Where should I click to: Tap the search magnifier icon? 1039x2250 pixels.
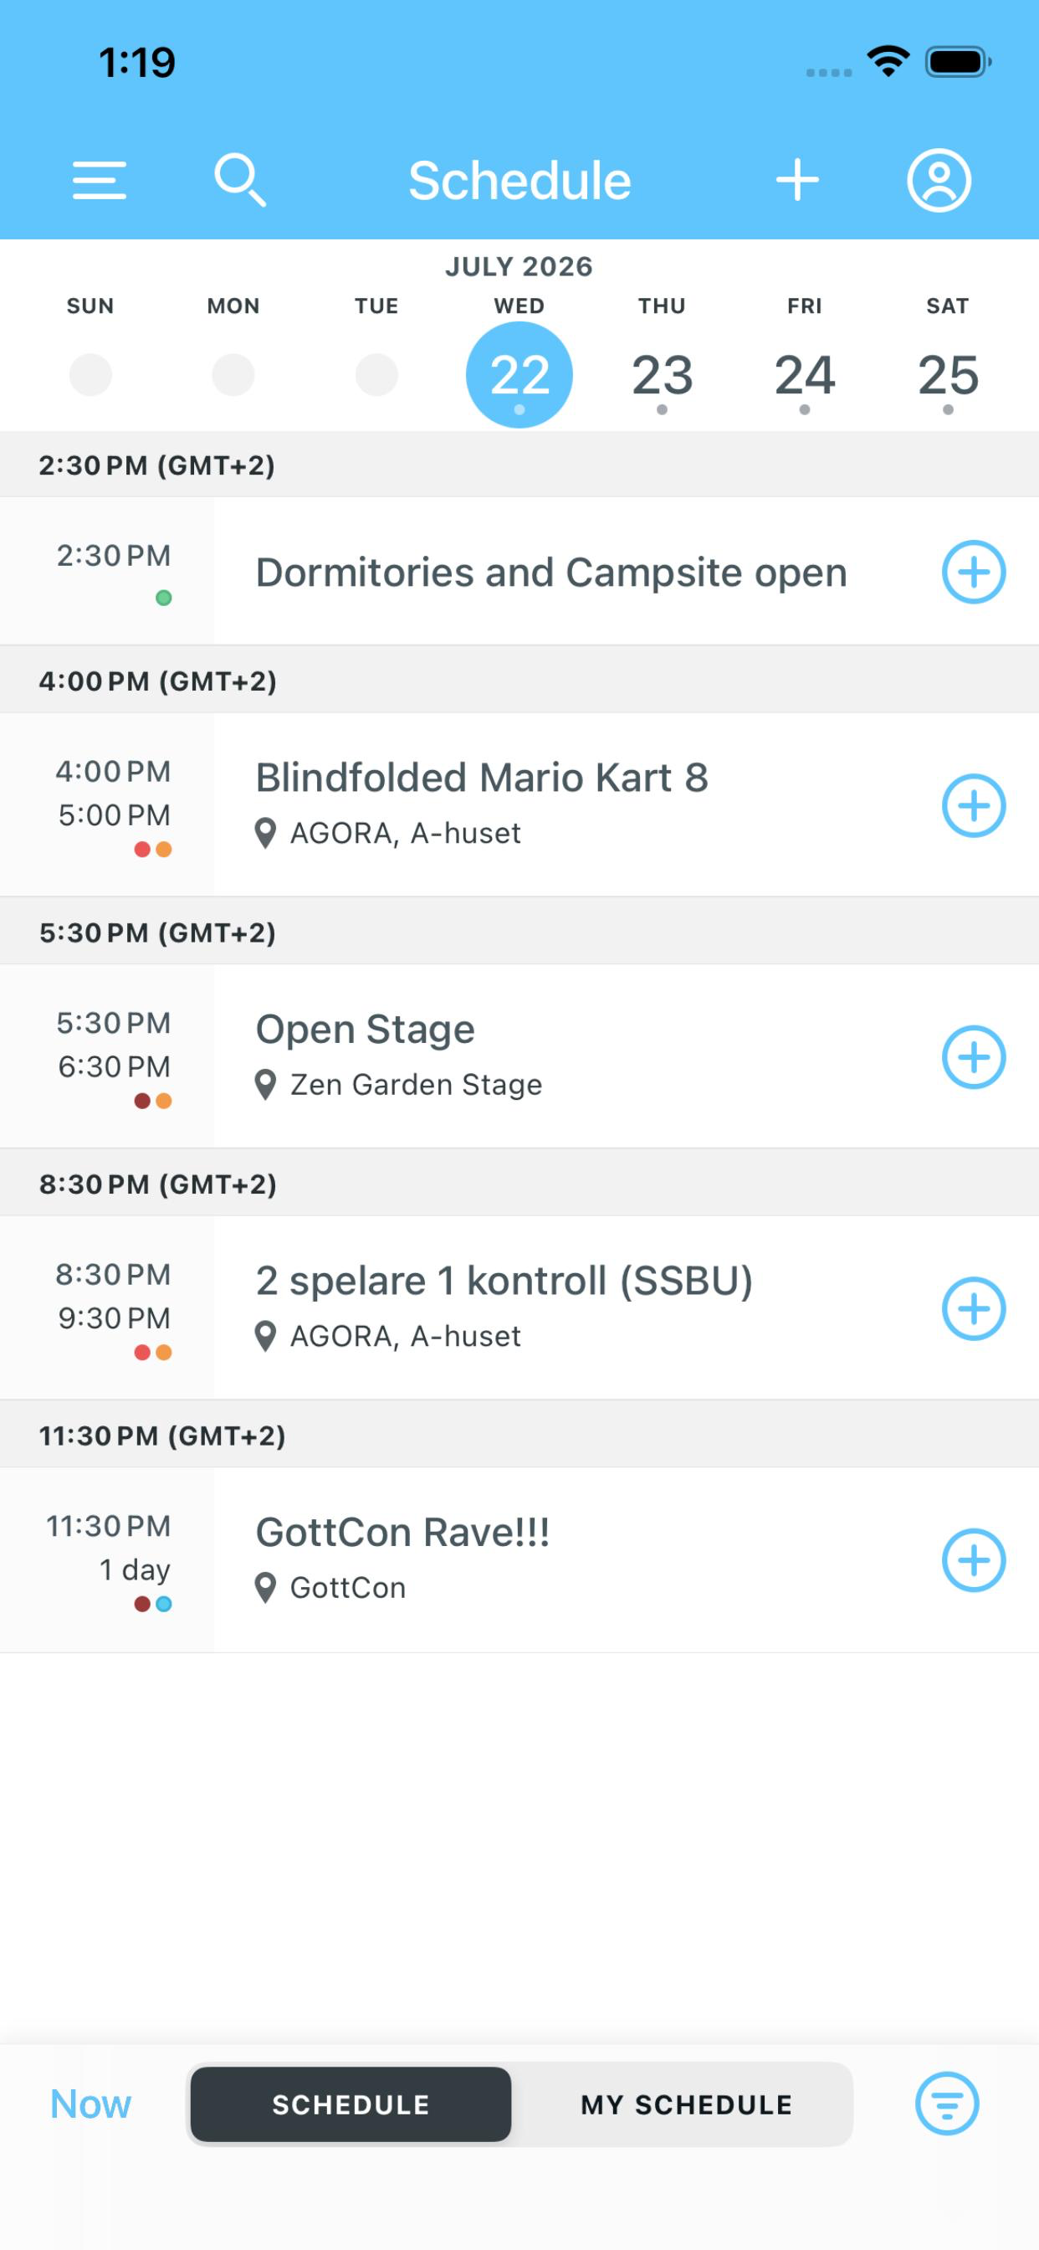240,180
